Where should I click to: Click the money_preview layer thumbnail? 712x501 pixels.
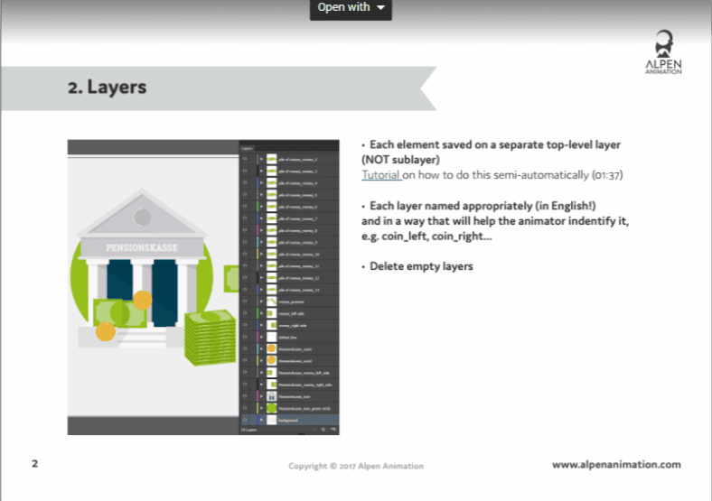pos(271,302)
